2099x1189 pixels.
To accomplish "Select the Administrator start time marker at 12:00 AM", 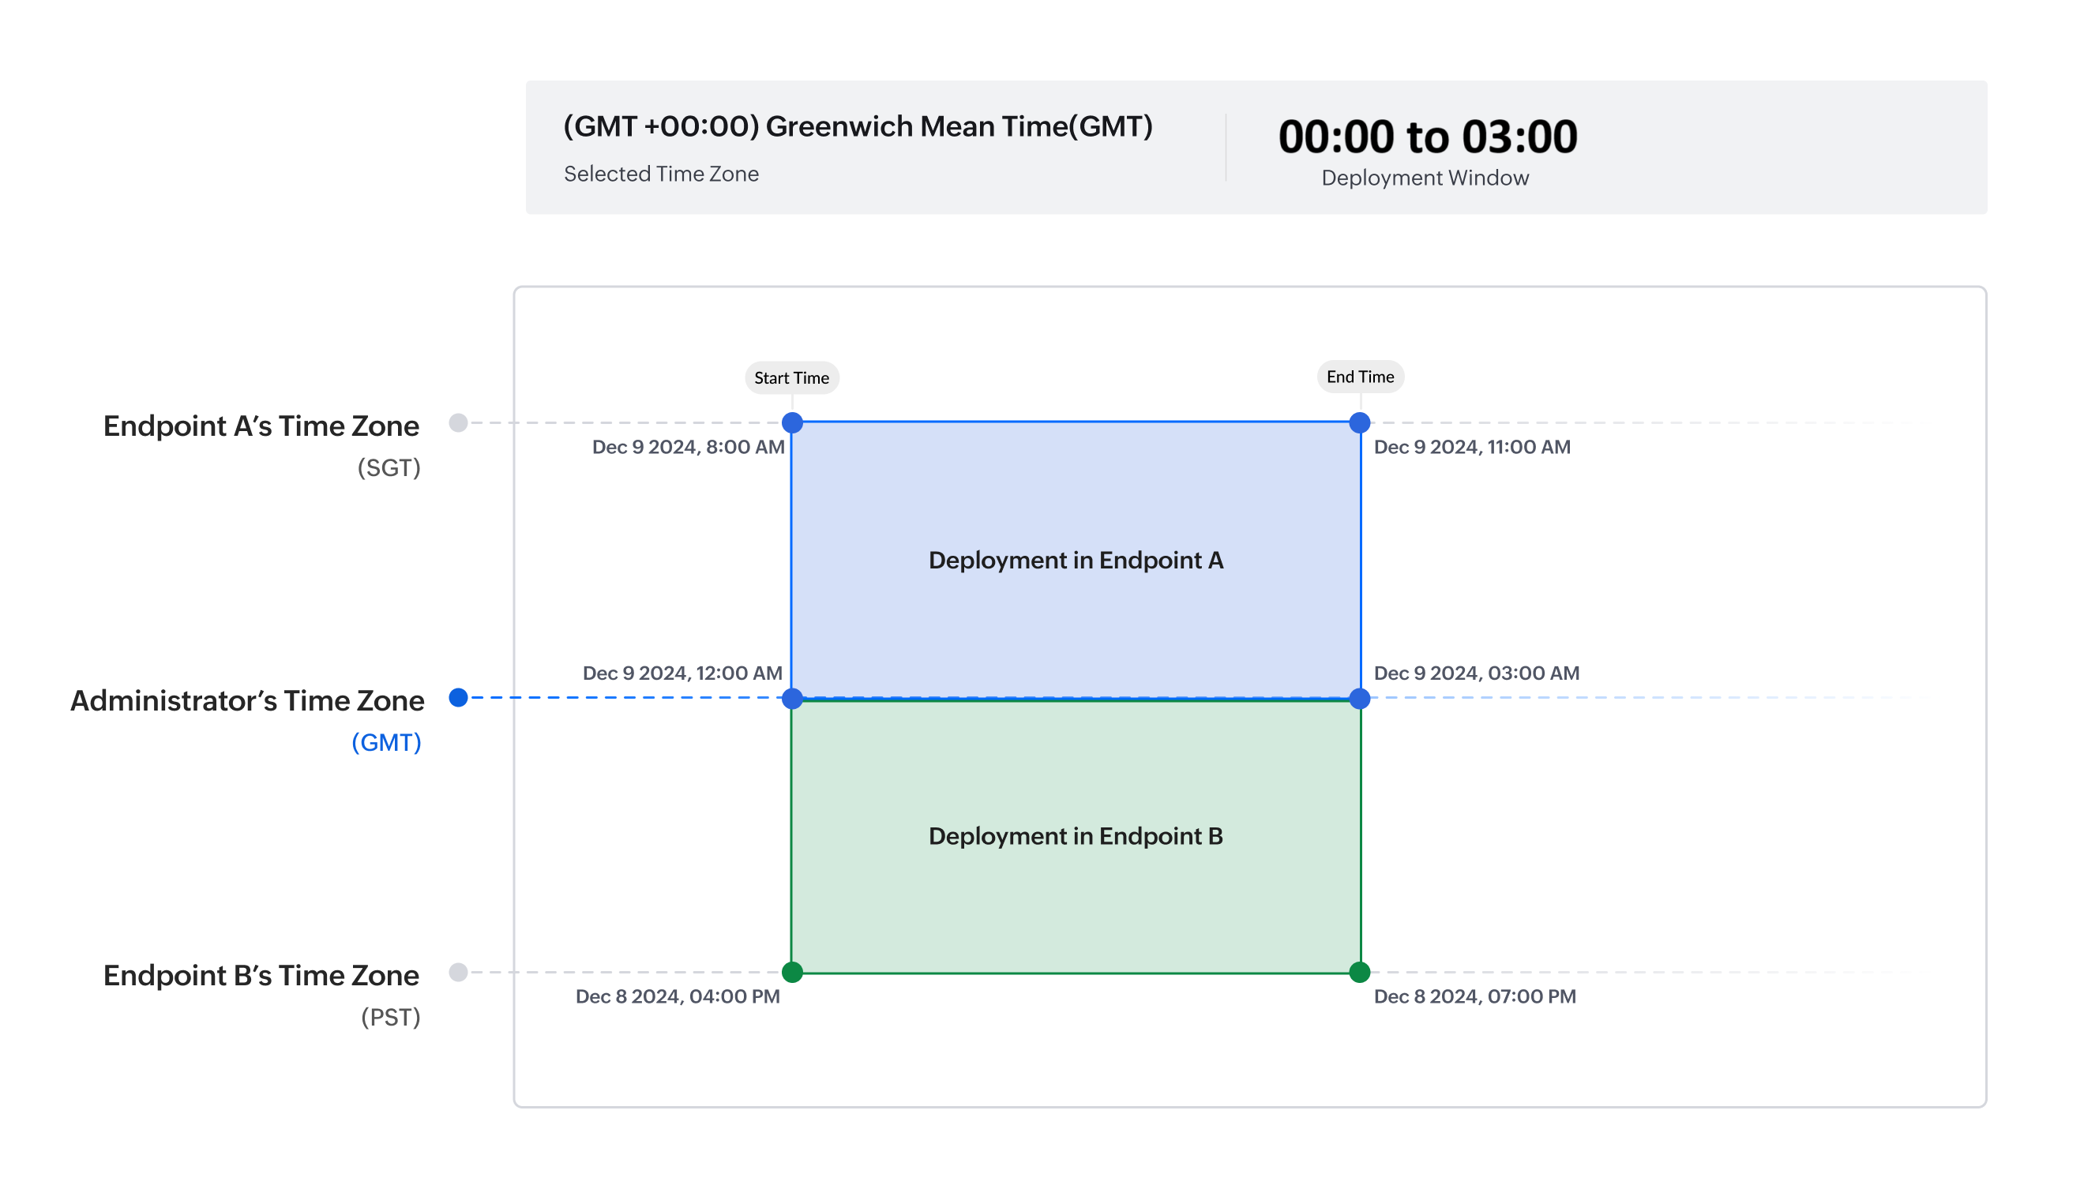I will click(791, 698).
